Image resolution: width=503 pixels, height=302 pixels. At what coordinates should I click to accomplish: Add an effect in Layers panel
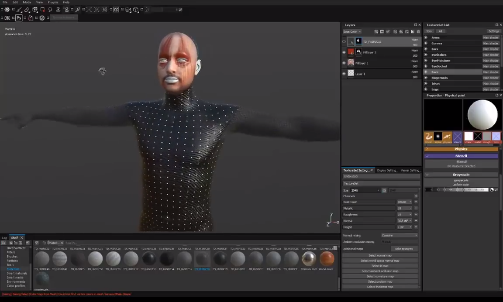[x=376, y=31]
